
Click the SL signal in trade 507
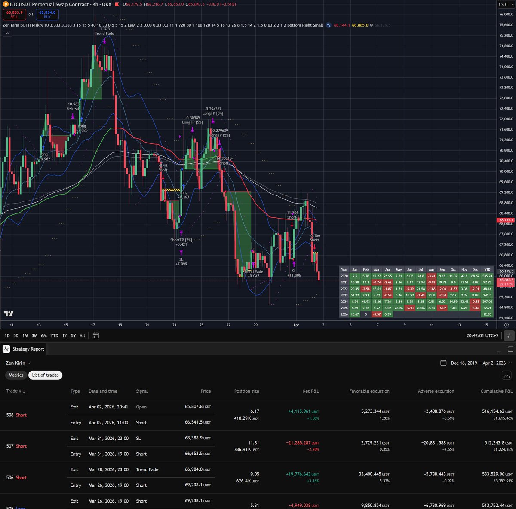tap(138, 439)
